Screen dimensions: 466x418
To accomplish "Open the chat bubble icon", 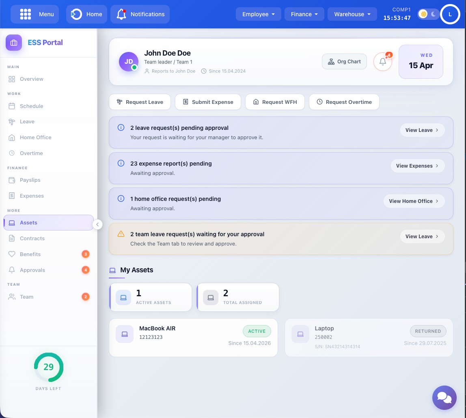I will [444, 397].
